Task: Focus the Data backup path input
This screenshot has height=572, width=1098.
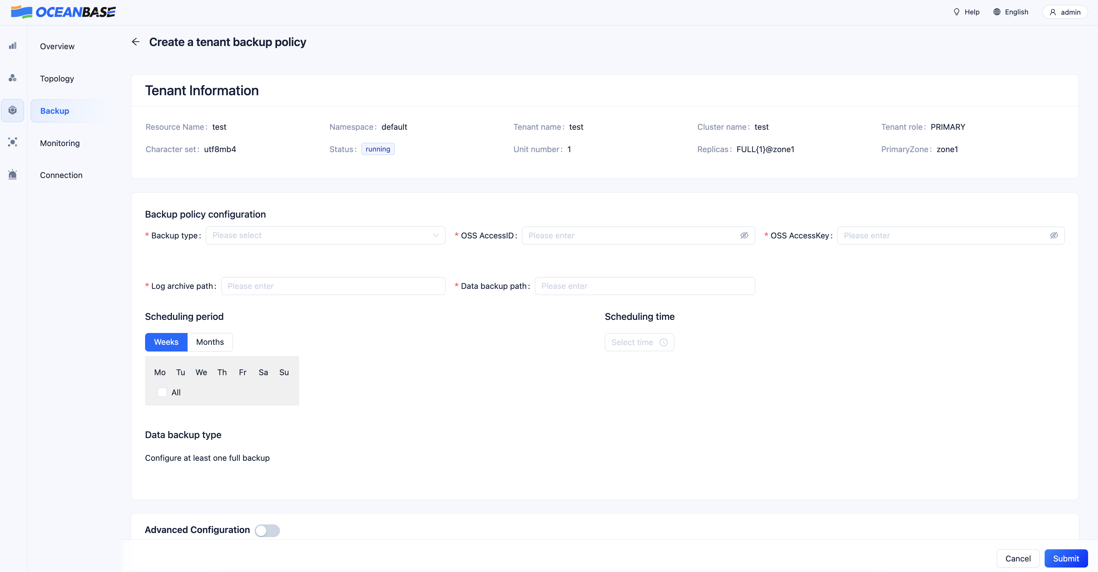Action: (645, 286)
